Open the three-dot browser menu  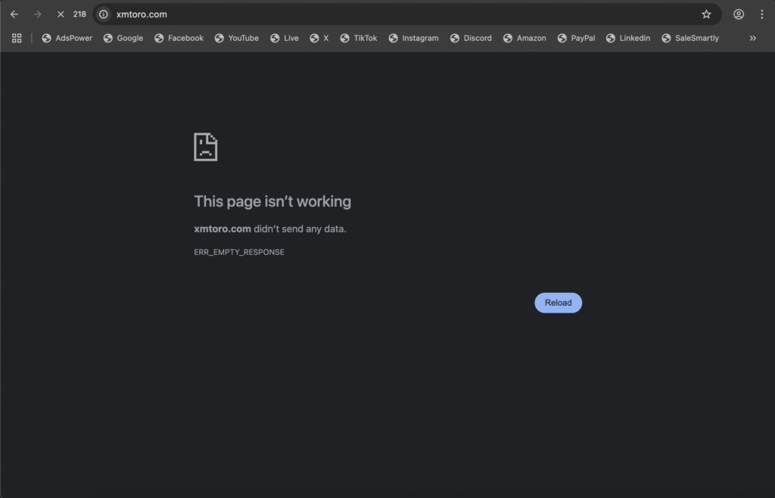click(761, 14)
